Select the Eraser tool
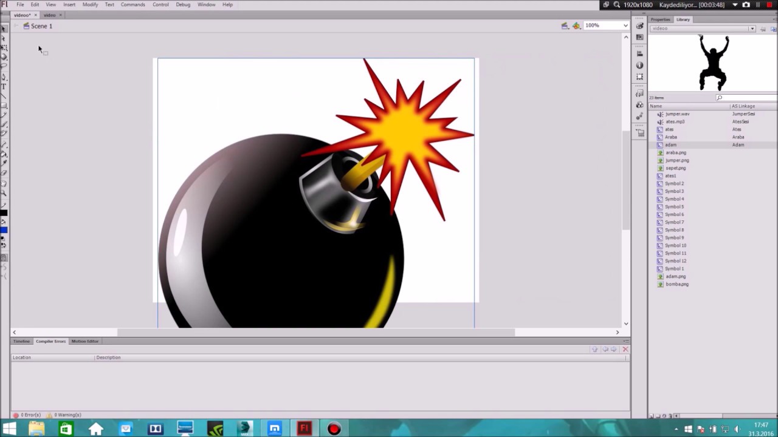The width and height of the screenshot is (778, 437). point(4,173)
